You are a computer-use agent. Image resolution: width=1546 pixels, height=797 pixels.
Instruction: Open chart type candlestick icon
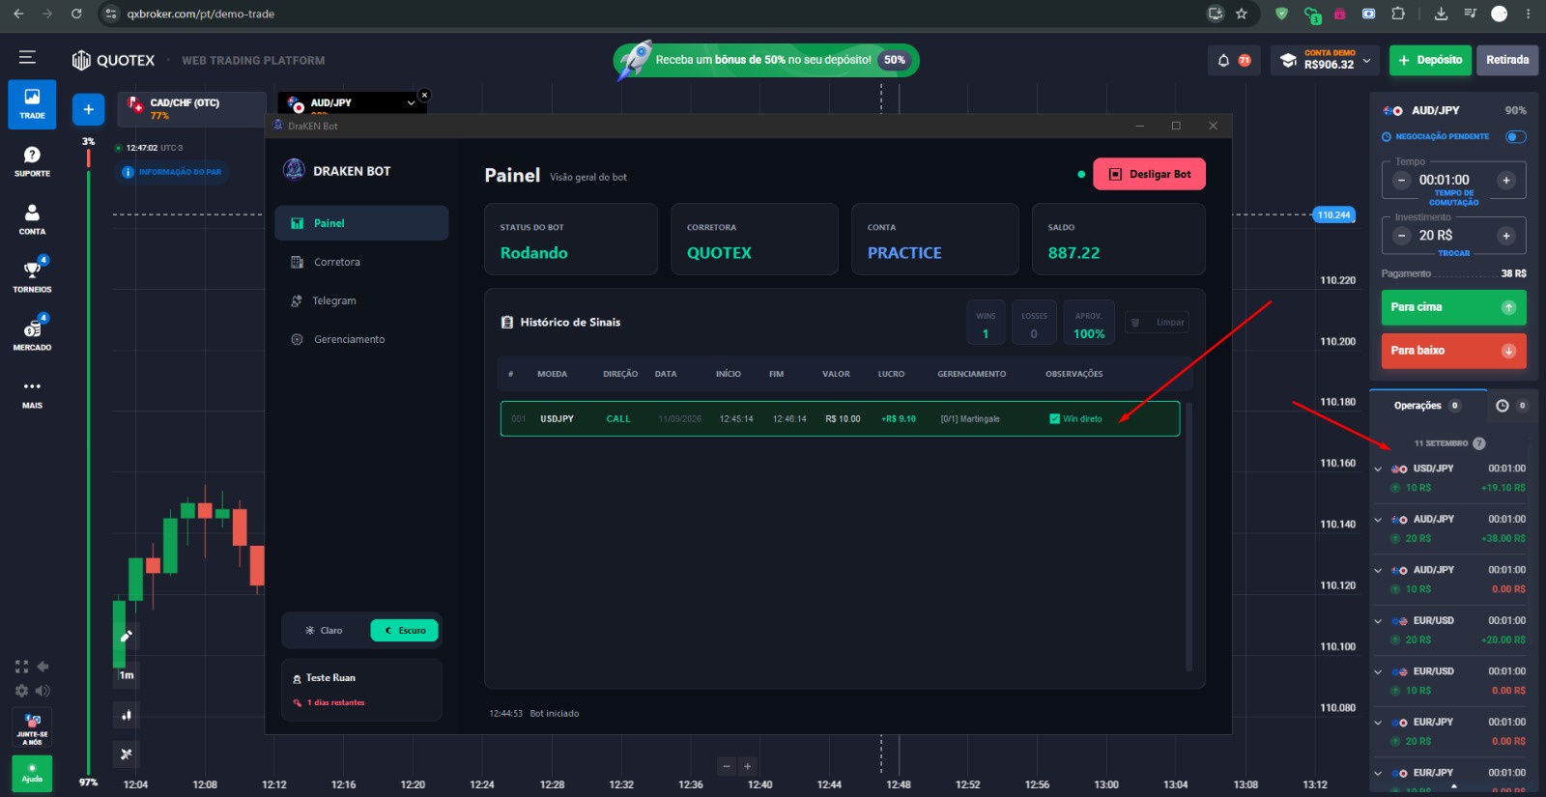(x=126, y=715)
